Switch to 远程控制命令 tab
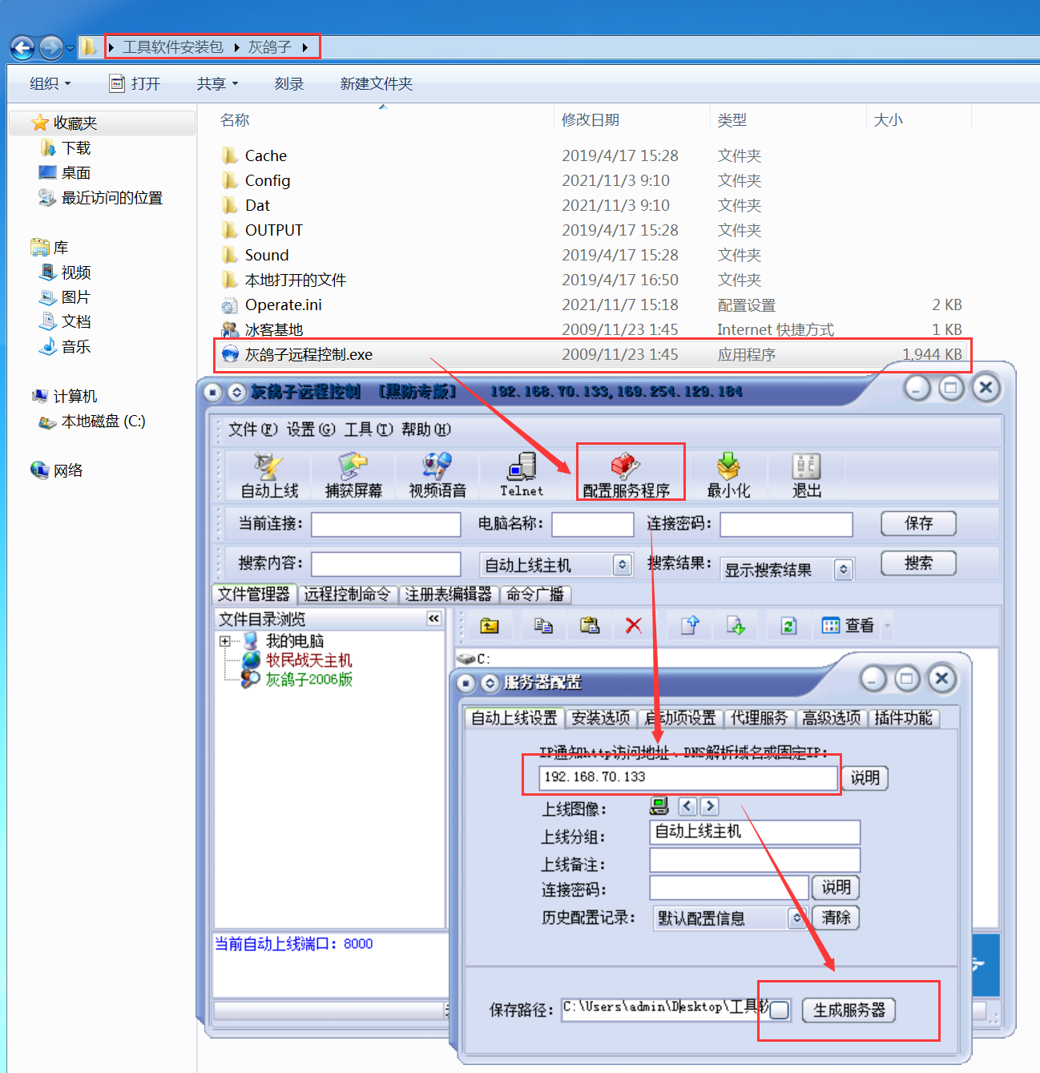This screenshot has height=1073, width=1040. click(x=347, y=595)
